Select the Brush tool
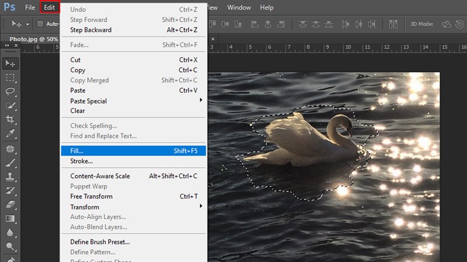The height and width of the screenshot is (262, 467). pyautogui.click(x=10, y=163)
